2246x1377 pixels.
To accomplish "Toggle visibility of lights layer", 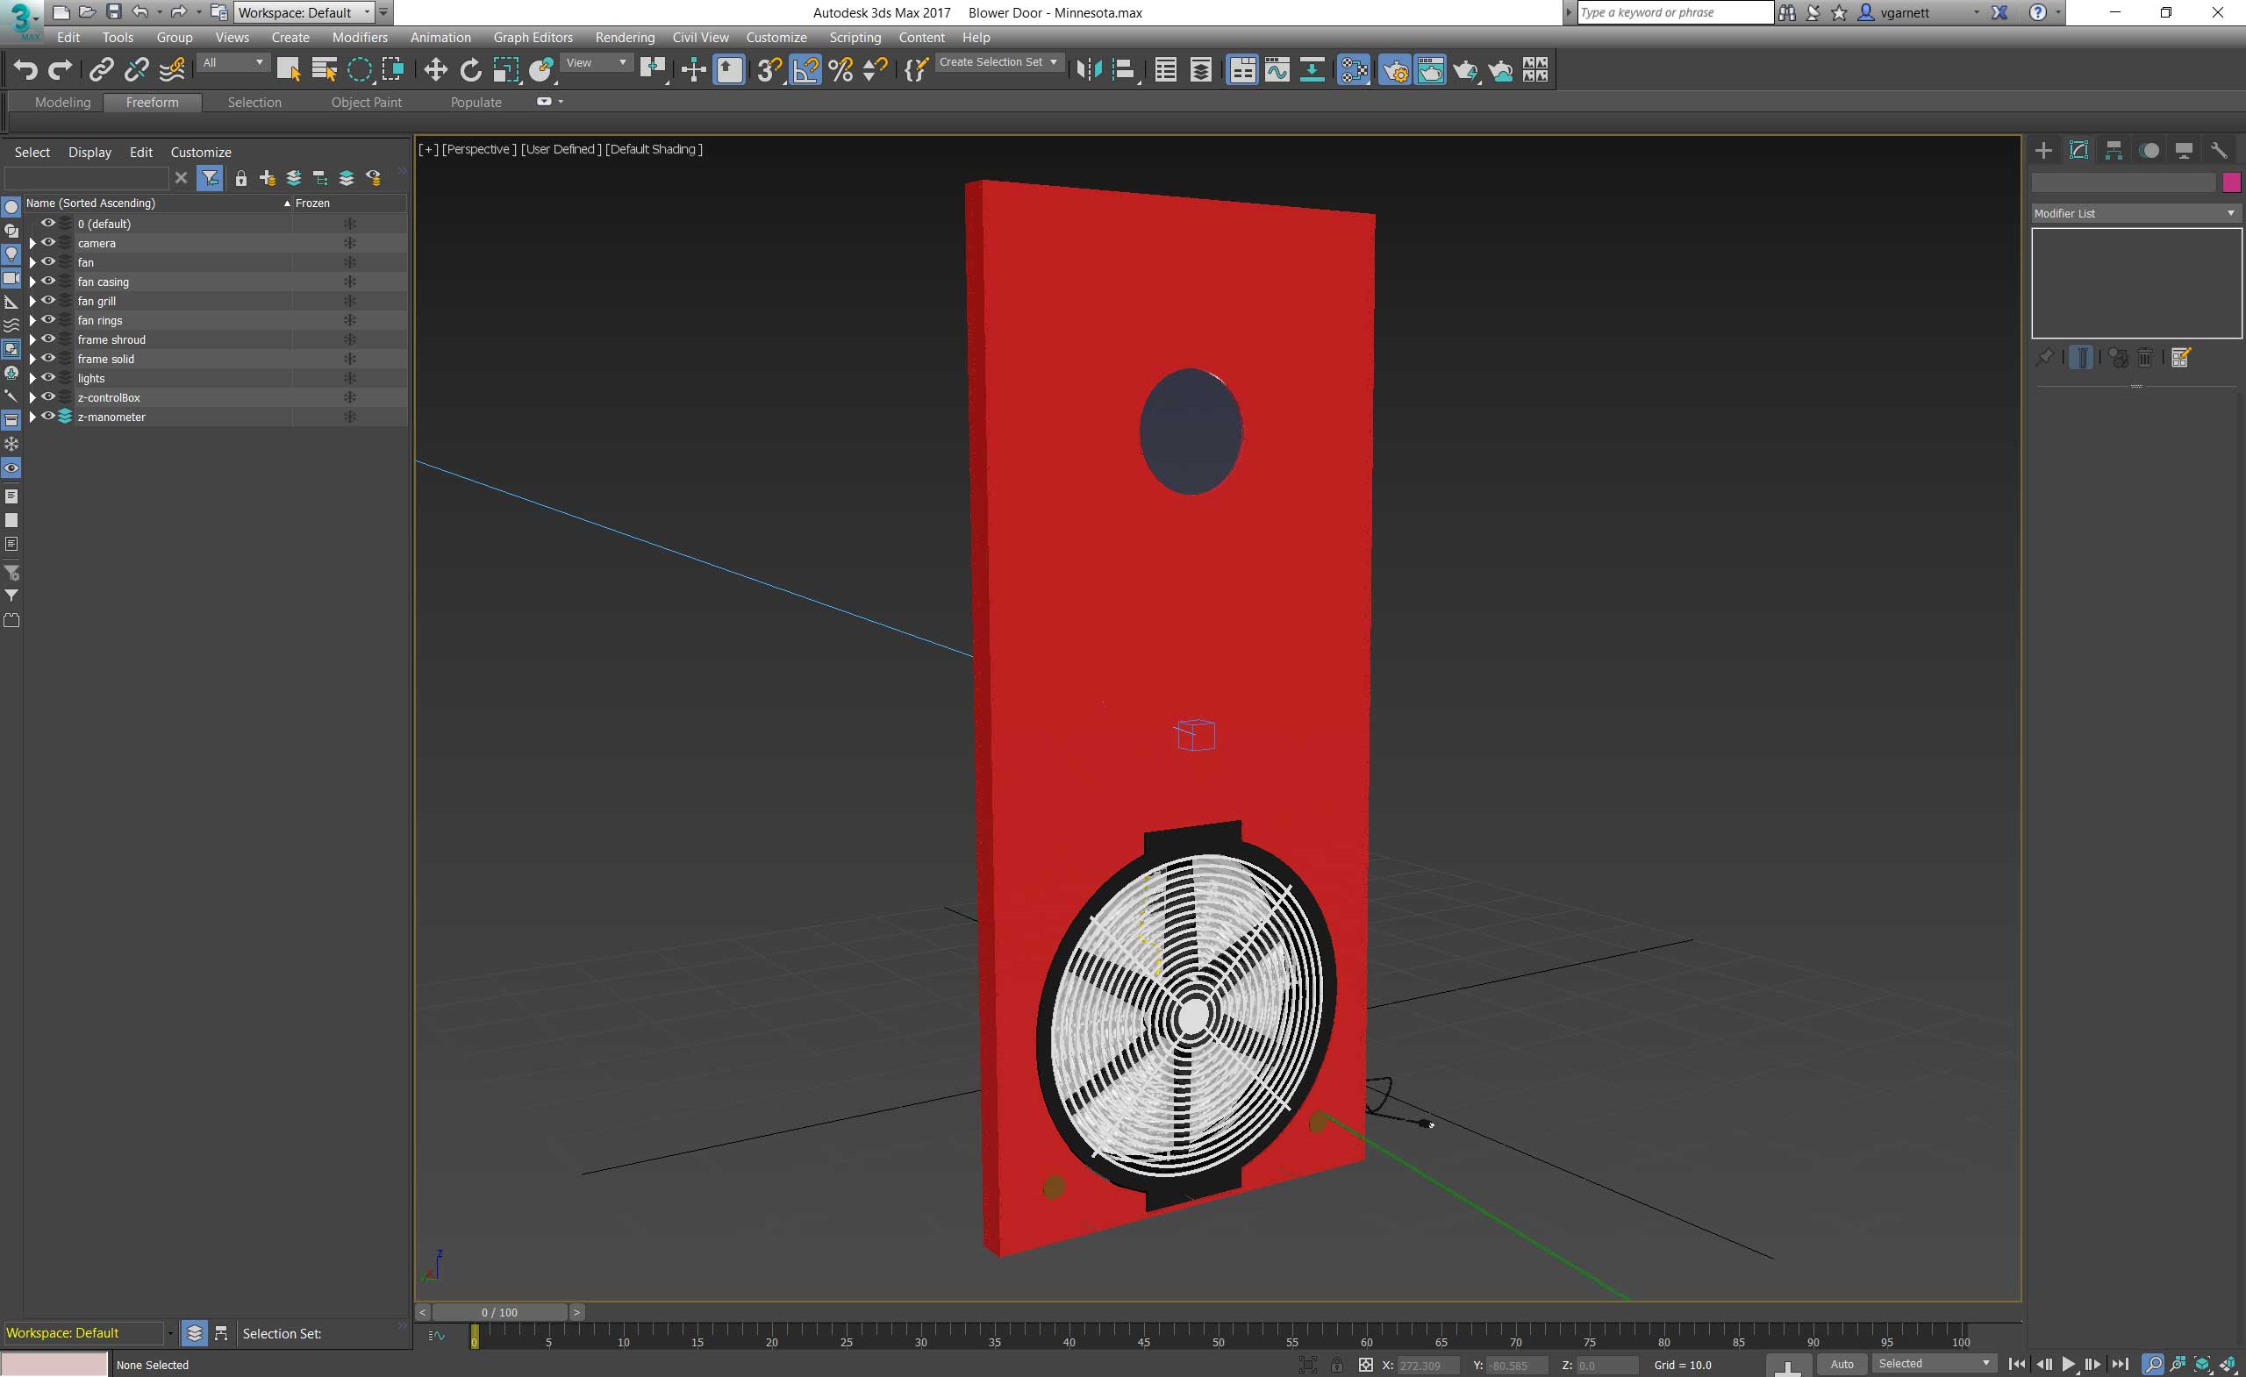I will [x=46, y=377].
